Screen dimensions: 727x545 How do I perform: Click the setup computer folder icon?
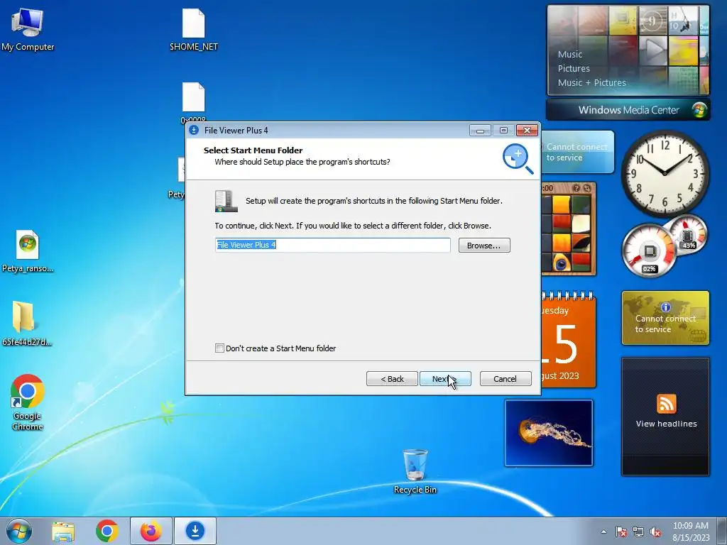point(226,201)
